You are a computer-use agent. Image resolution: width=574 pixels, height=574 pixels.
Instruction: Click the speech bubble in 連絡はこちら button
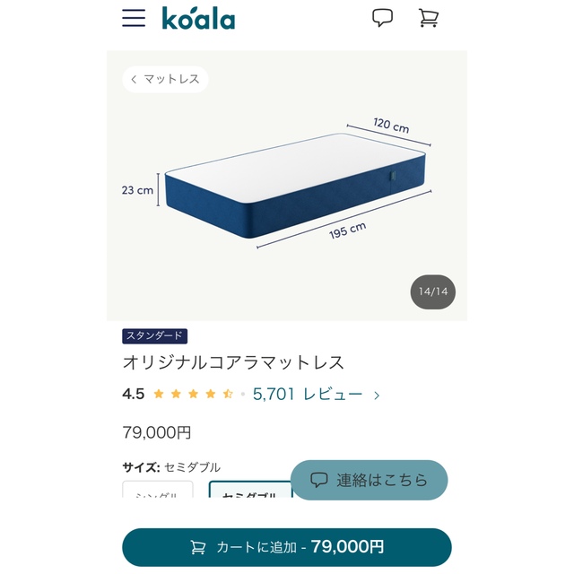point(319,480)
